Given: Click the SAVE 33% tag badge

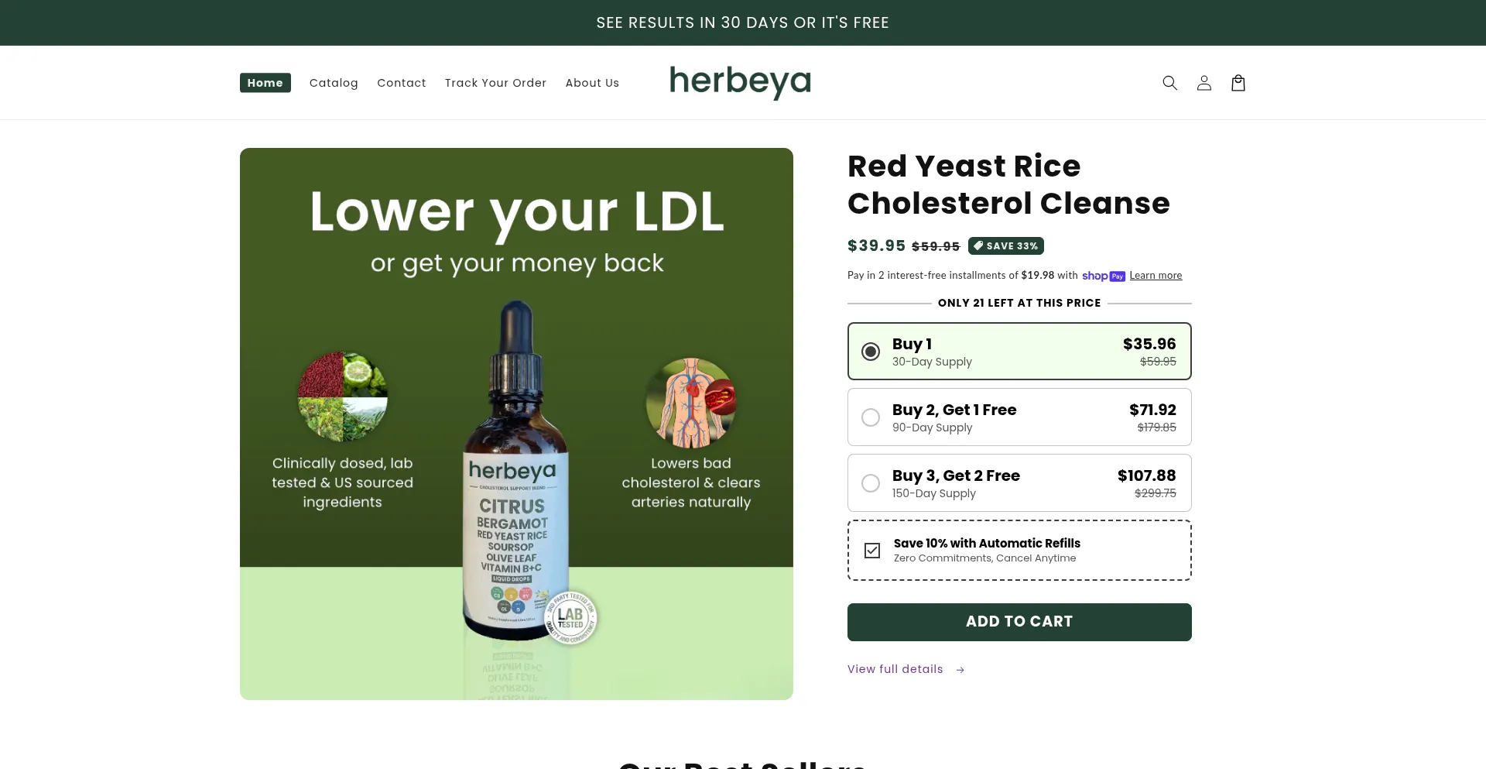Looking at the screenshot, I should [1005, 245].
